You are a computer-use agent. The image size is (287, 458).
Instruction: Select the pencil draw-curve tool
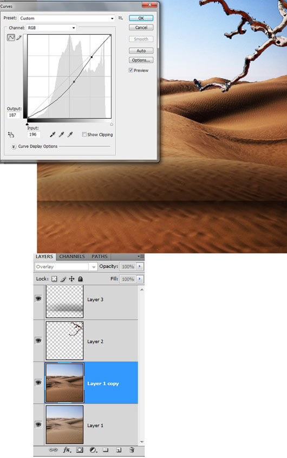[19, 38]
